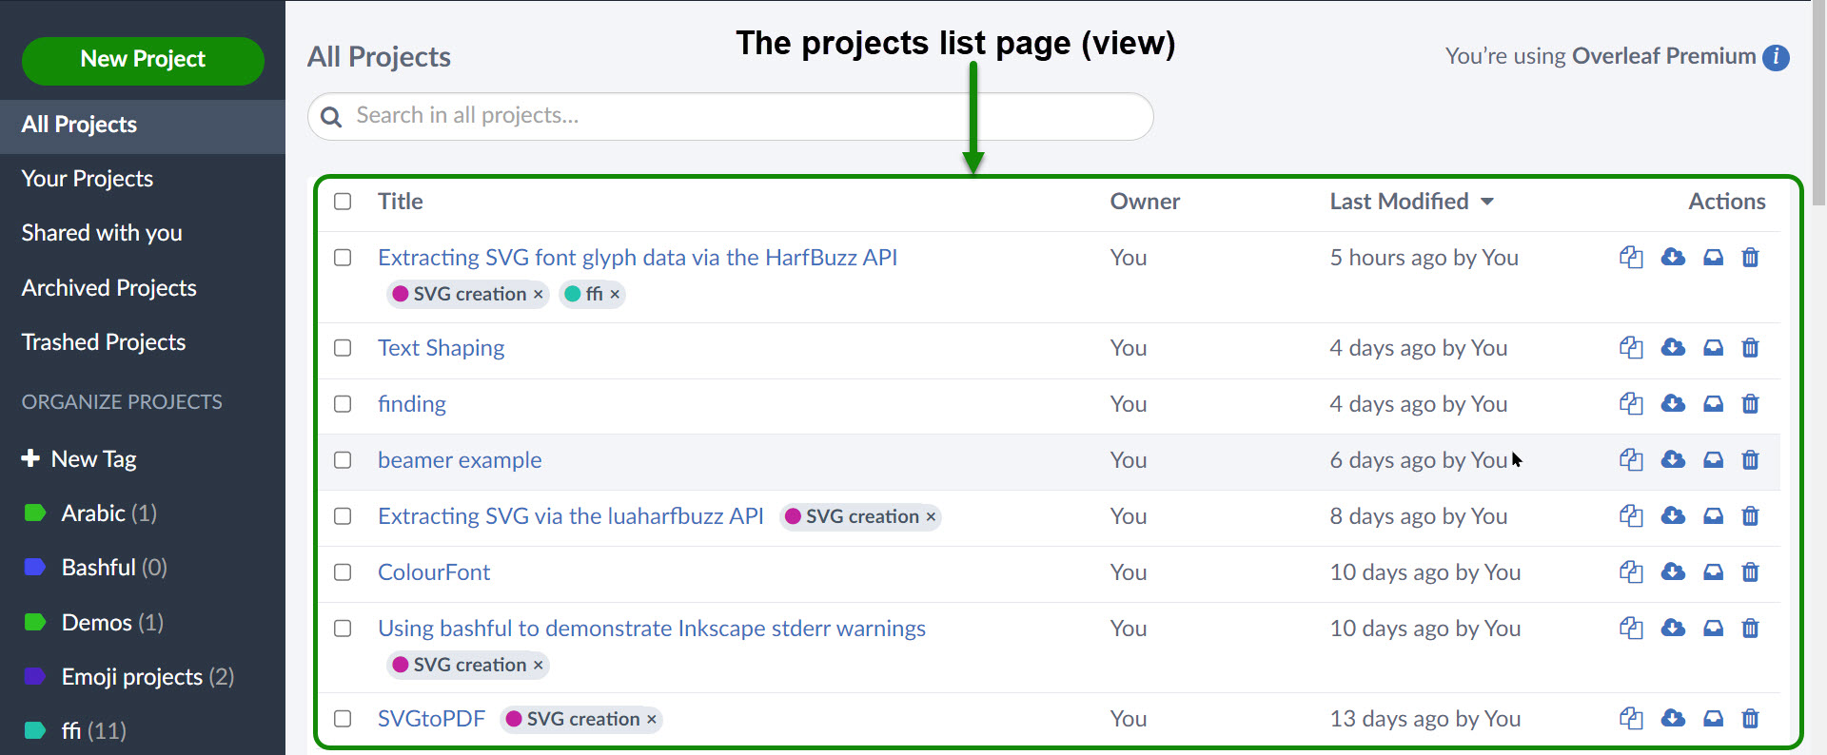Open Archived Projects in sidebar
The height and width of the screenshot is (755, 1827).
coord(108,288)
